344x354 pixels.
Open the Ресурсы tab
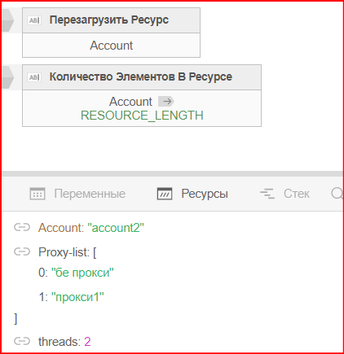[x=192, y=194]
